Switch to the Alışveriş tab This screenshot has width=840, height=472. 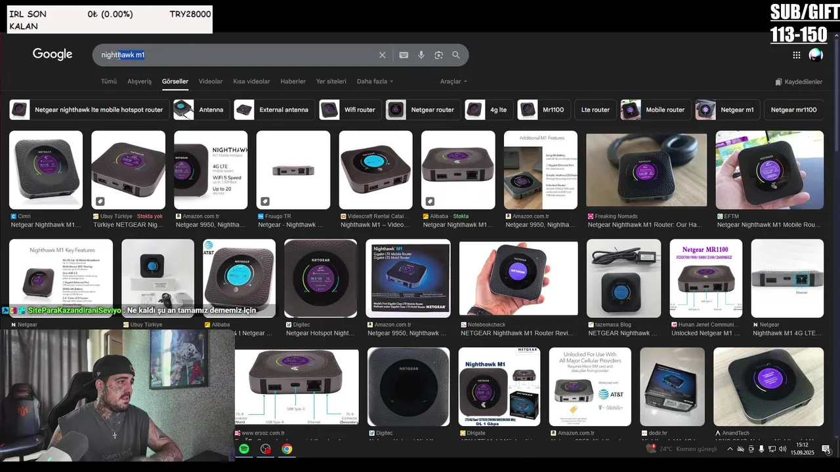pyautogui.click(x=139, y=81)
